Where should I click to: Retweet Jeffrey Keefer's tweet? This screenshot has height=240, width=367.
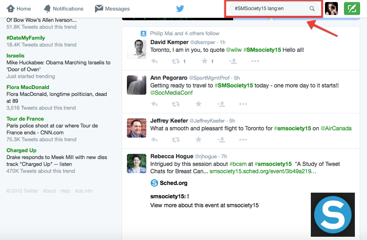[x=175, y=140]
